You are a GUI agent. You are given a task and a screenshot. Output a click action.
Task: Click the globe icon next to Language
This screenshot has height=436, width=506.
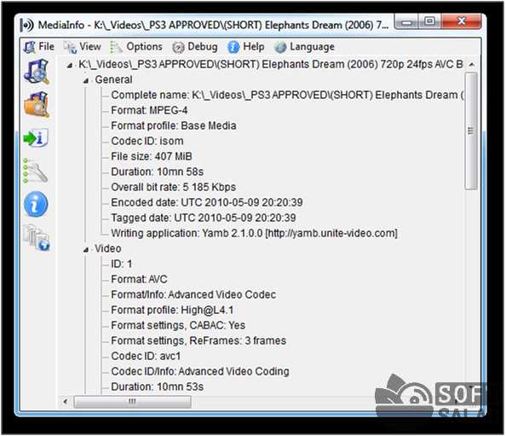(x=280, y=47)
